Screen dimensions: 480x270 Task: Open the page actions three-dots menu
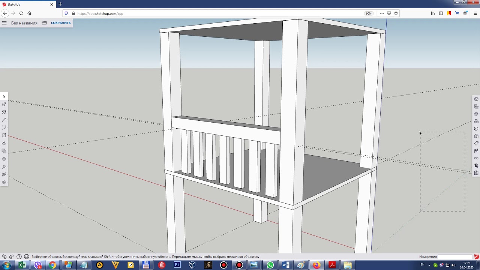(382, 13)
